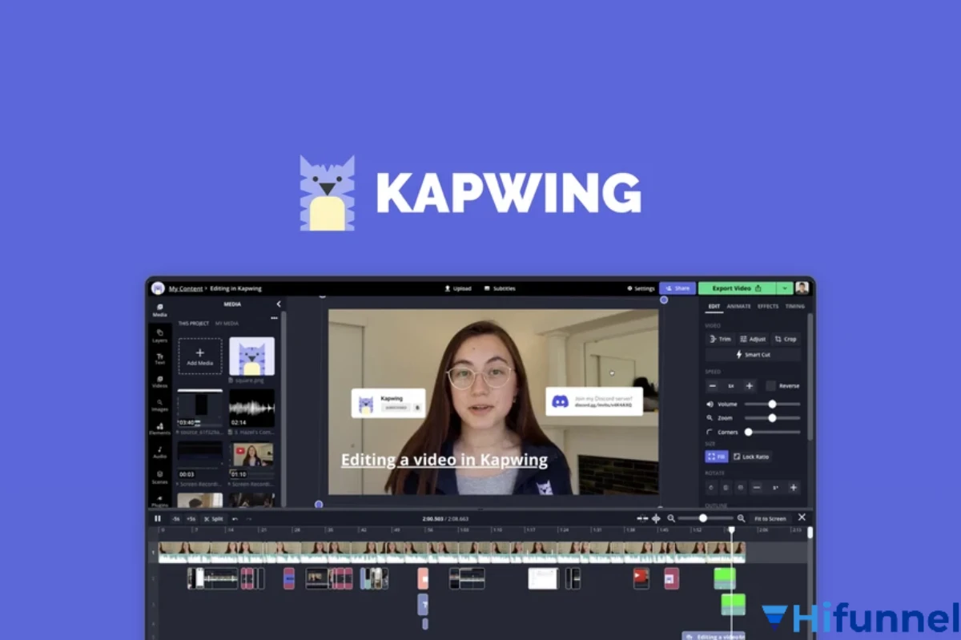This screenshot has height=640, width=961.
Task: Open the Elements sidebar panel
Action: click(160, 429)
